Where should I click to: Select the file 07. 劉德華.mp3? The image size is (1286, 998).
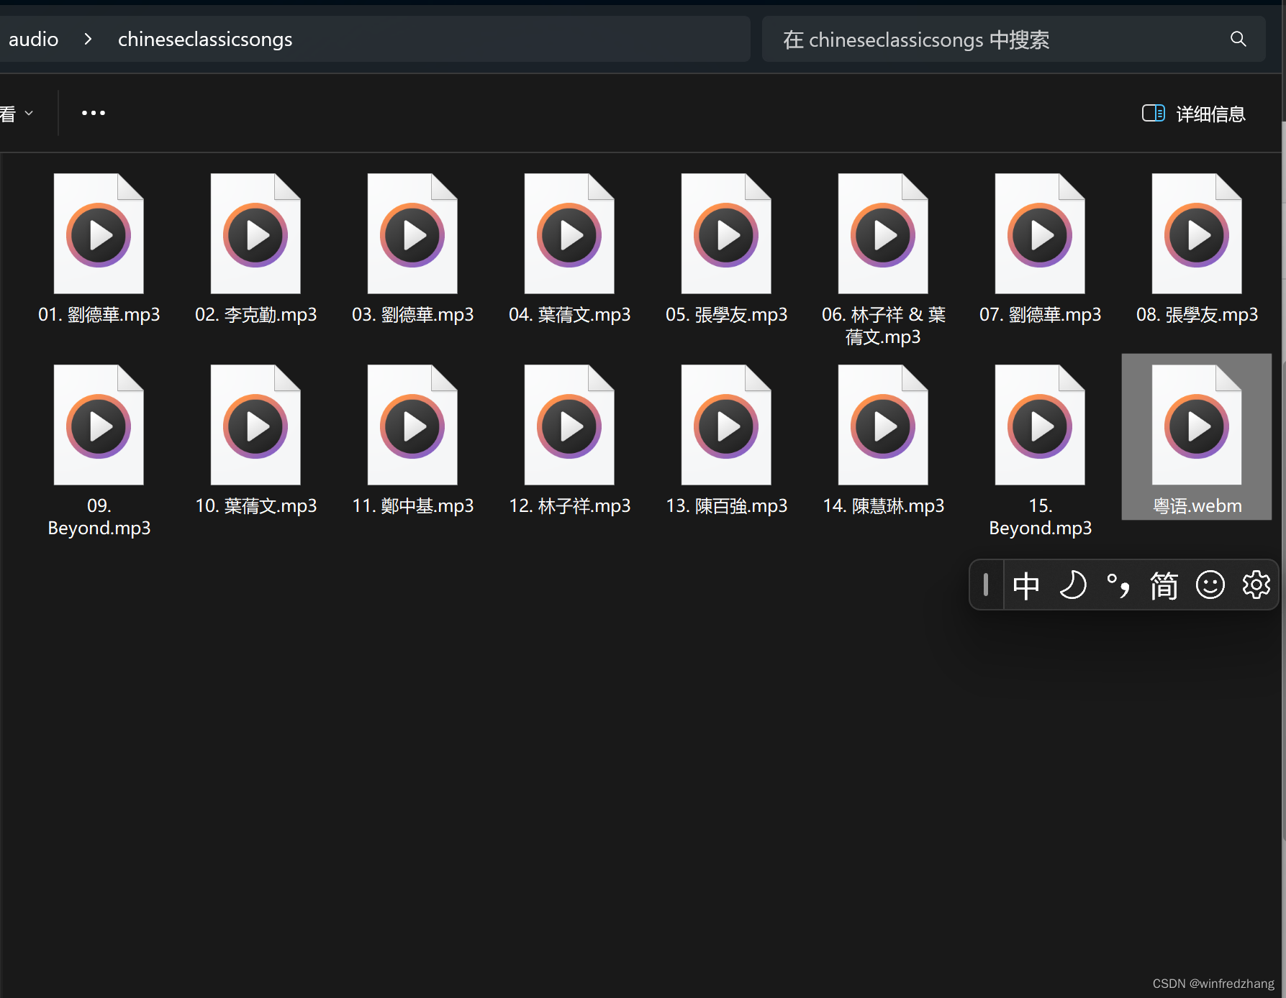[1040, 249]
